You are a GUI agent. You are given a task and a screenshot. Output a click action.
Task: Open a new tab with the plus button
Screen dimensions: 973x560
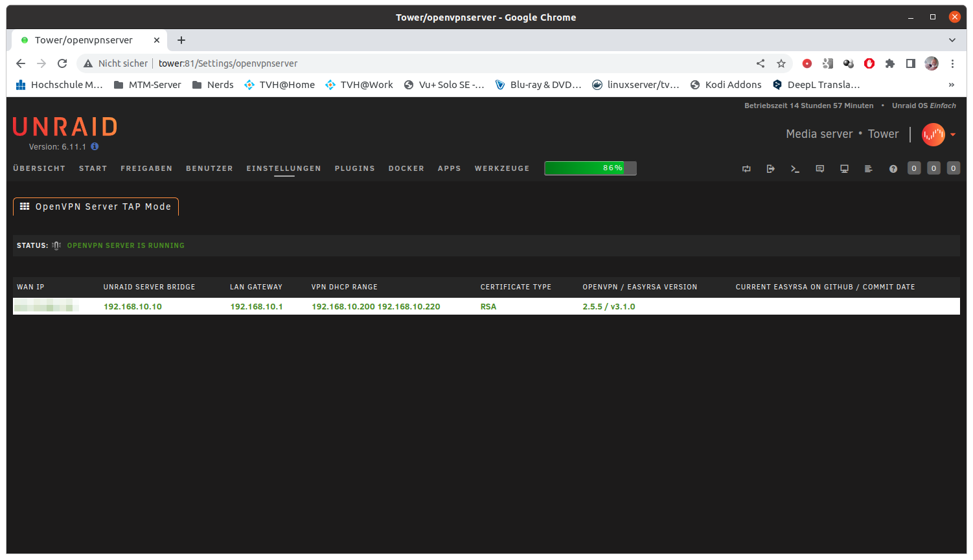pos(181,40)
